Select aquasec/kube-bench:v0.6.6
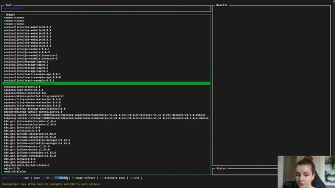 coord(24,90)
